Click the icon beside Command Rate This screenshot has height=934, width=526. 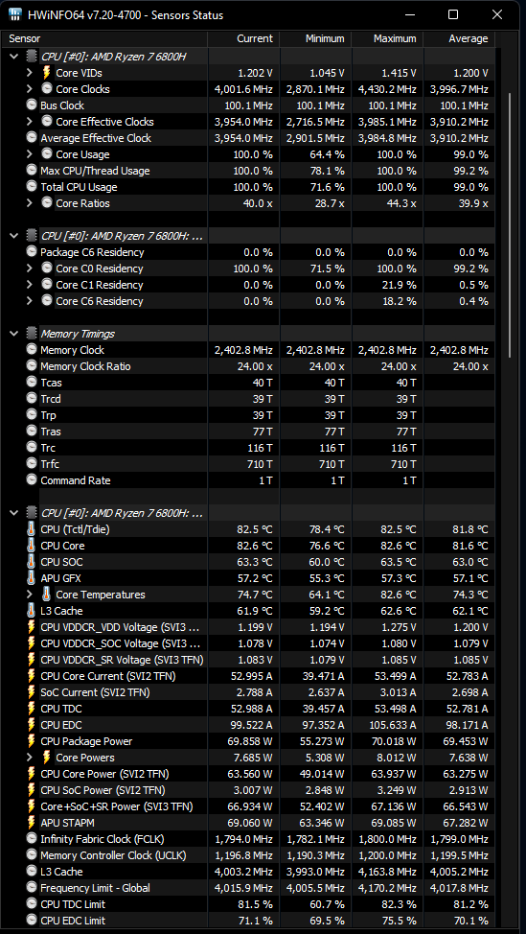pyautogui.click(x=32, y=480)
